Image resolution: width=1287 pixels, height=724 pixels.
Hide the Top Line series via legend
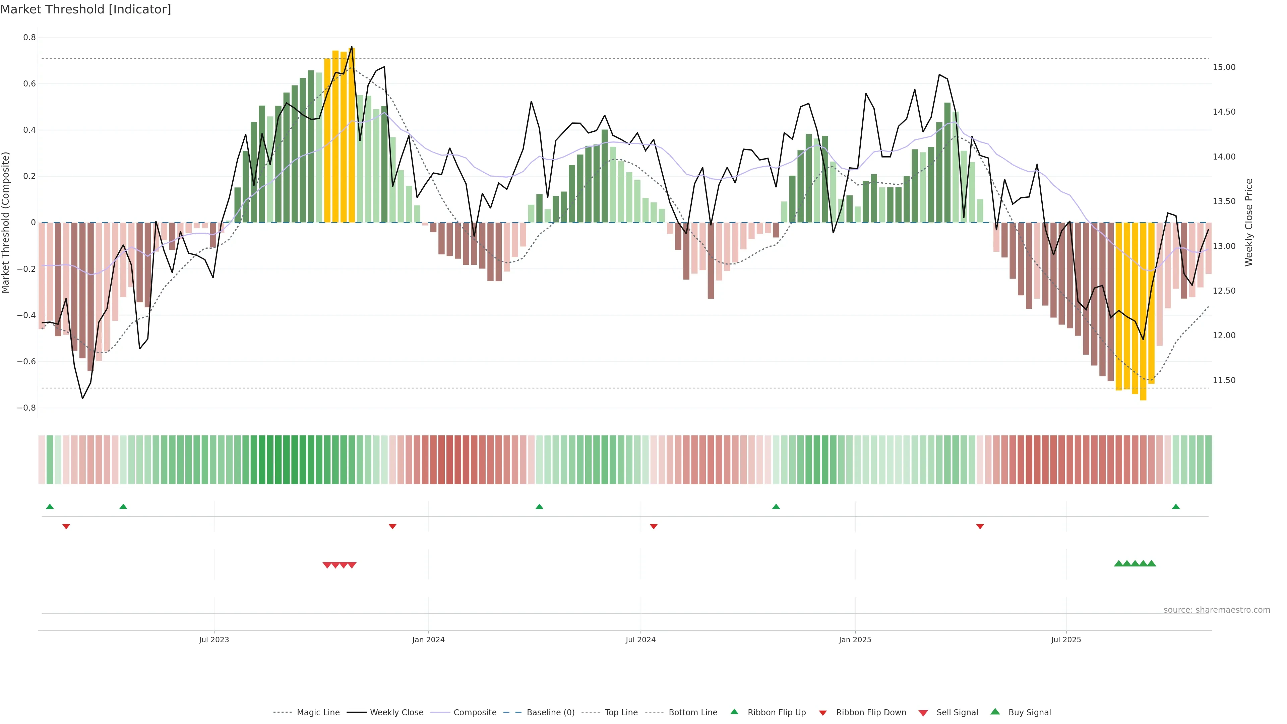(621, 713)
